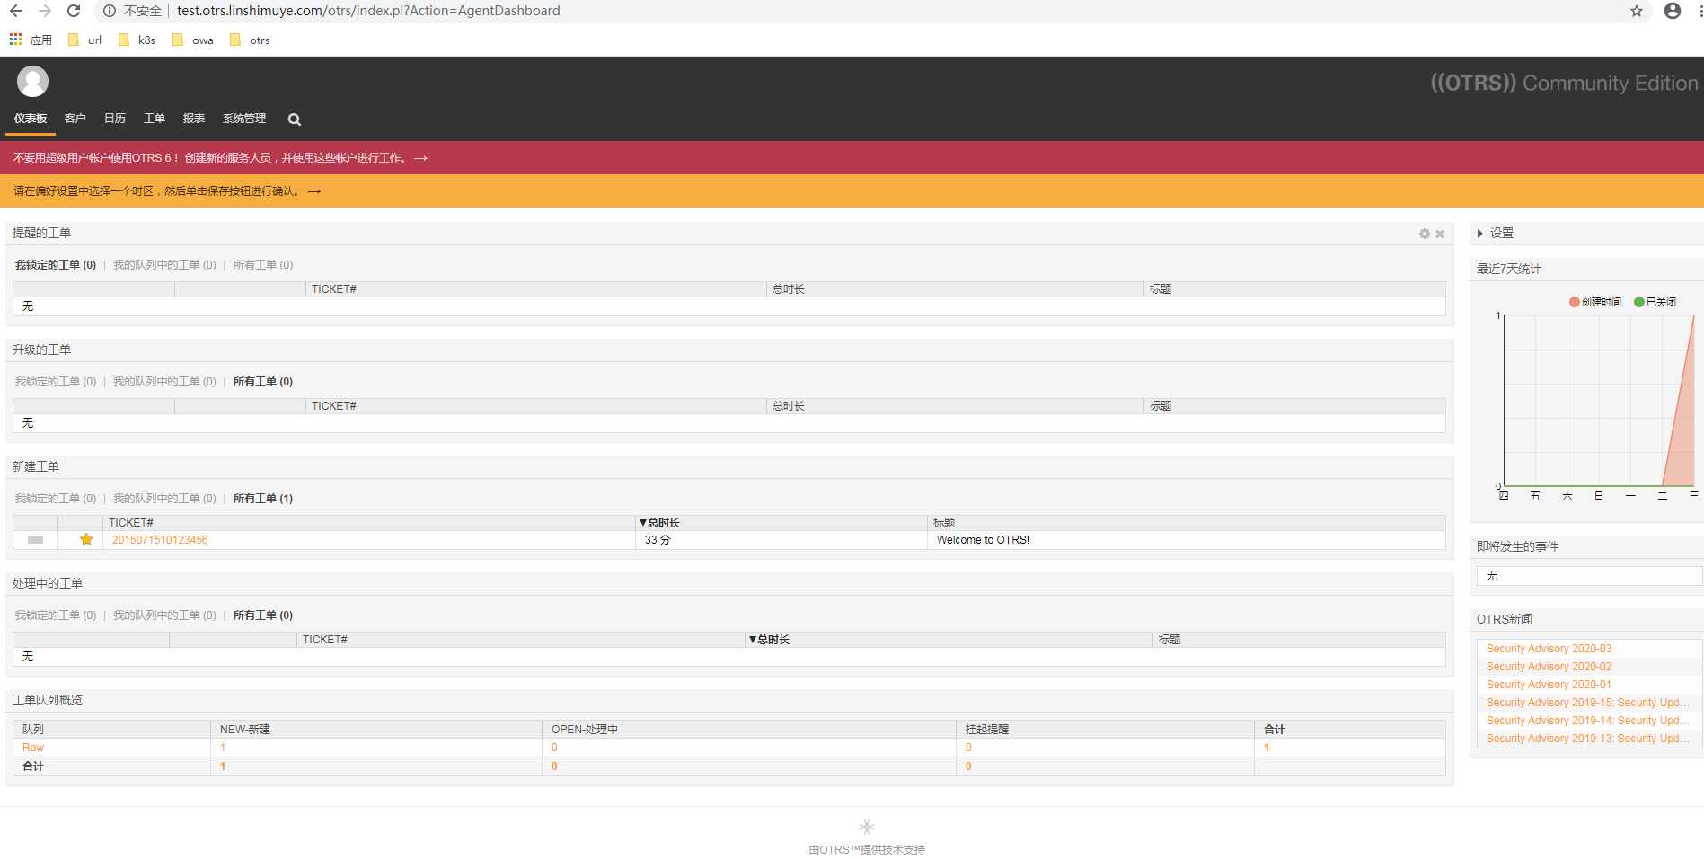Open Security Advisory 2020-01

(1549, 685)
